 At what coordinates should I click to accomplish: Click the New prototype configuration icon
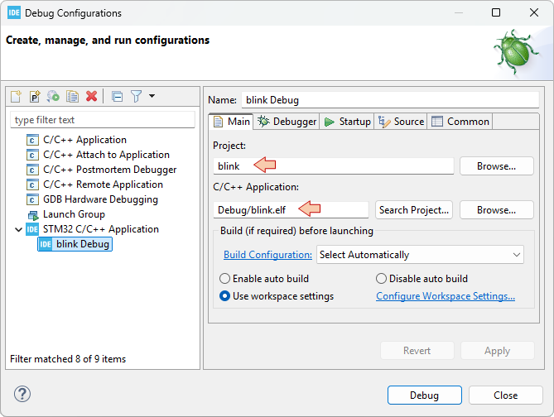pos(35,97)
